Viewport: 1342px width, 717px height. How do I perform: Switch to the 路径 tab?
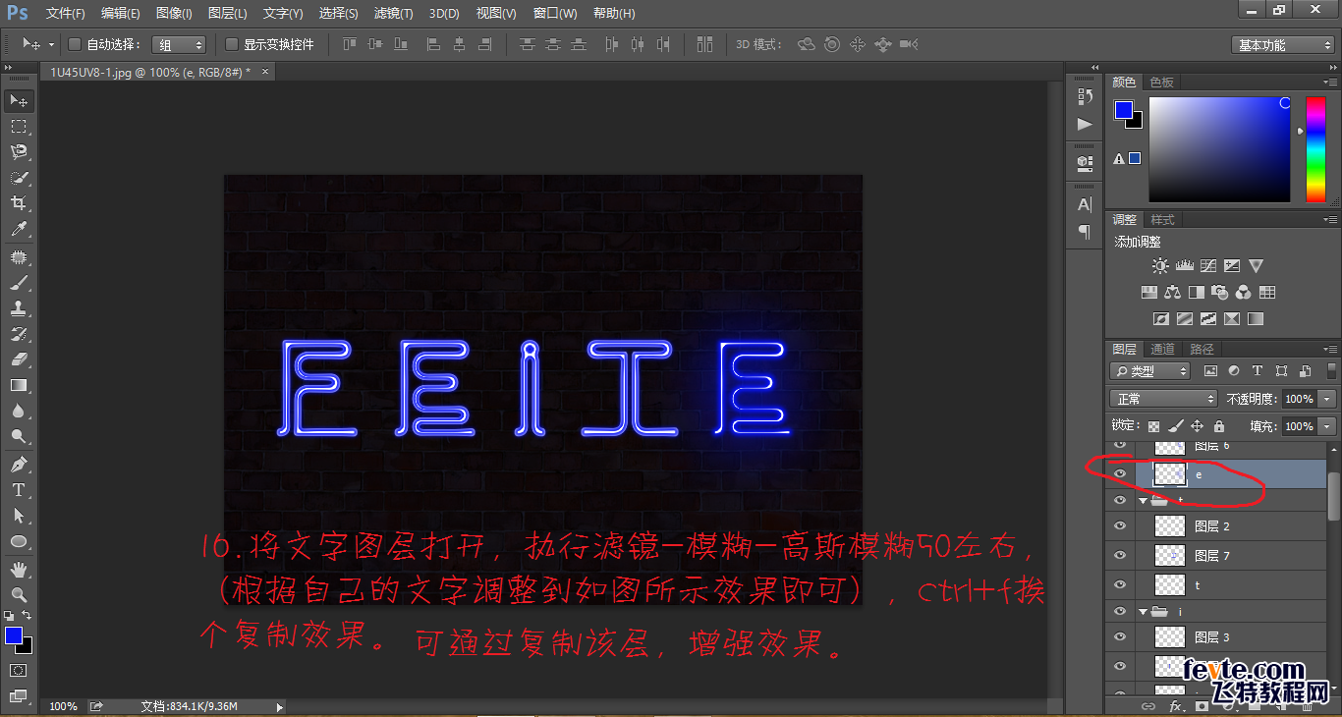click(x=1202, y=349)
